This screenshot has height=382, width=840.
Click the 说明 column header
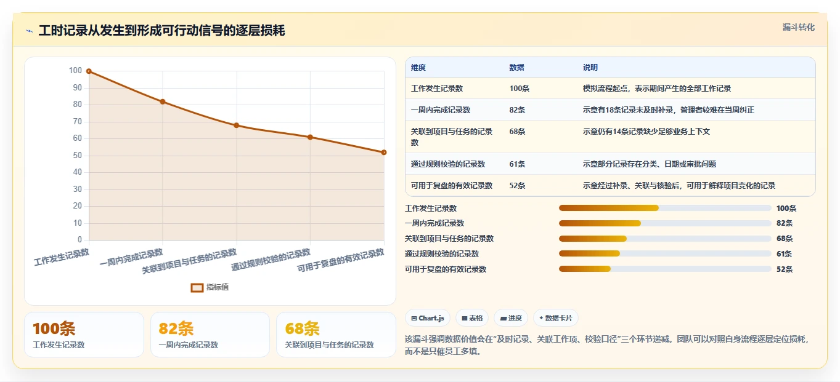[590, 68]
